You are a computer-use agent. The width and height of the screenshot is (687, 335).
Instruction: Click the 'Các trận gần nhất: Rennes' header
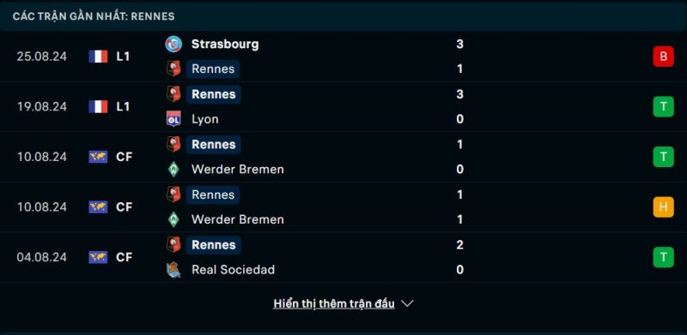94,16
